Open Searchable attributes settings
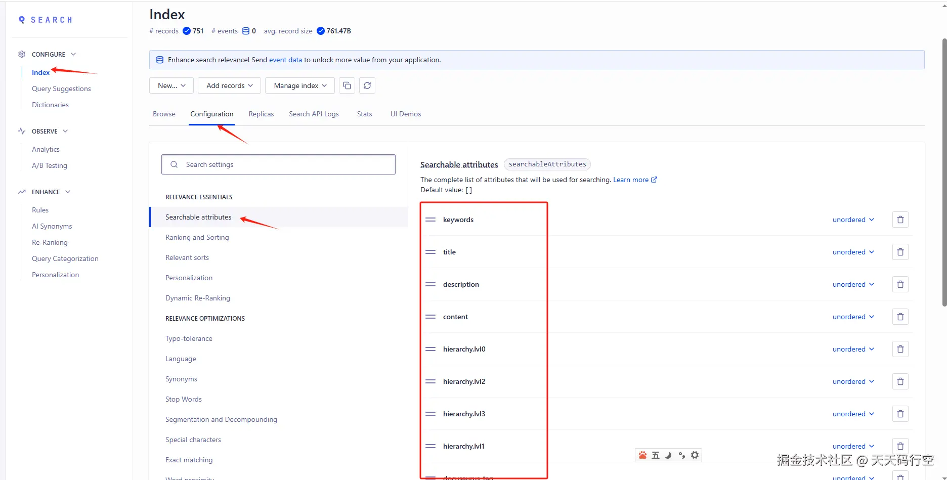947x480 pixels. (279, 217)
